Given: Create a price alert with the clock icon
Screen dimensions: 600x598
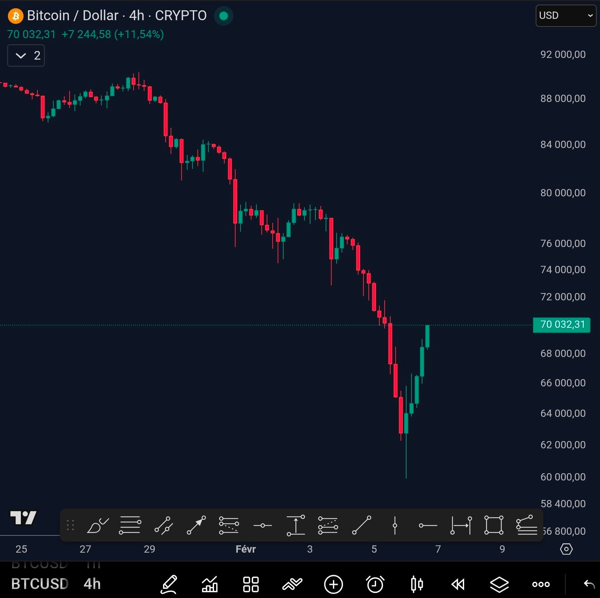Looking at the screenshot, I should coord(375,584).
